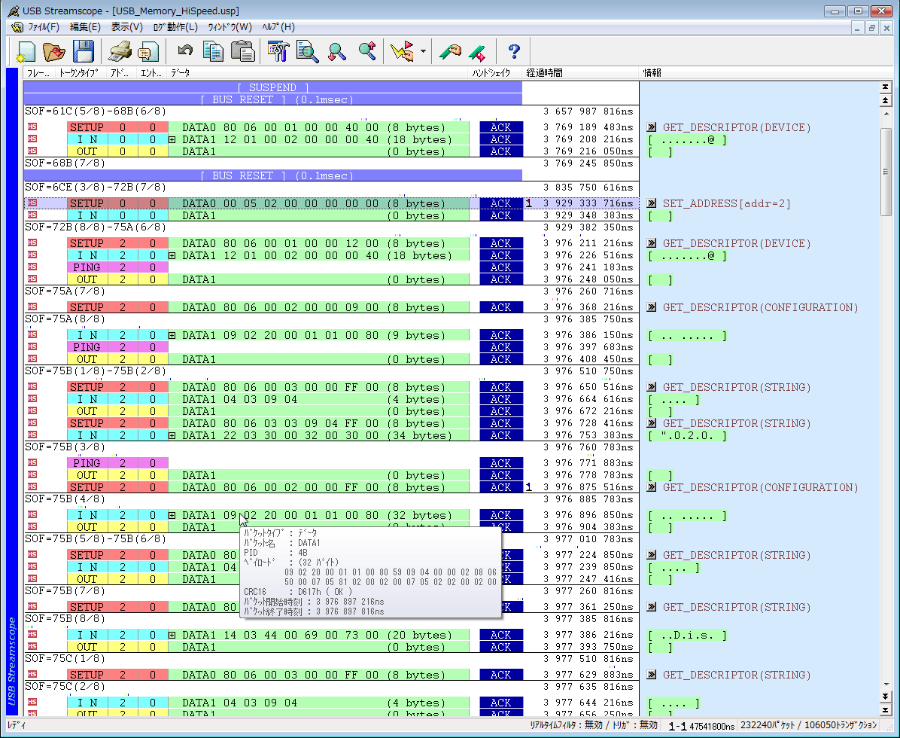Viewport: 900px width, 738px height.
Task: Click the vertical scrollbar thumb
Action: tap(886, 172)
